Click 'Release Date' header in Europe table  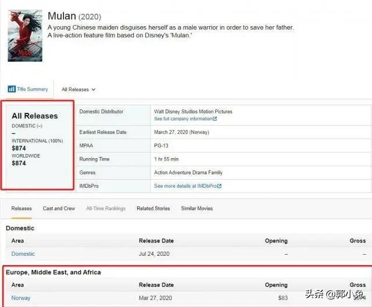click(x=156, y=285)
